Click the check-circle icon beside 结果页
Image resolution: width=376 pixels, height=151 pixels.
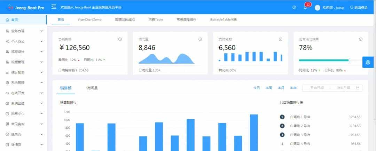coord(7,134)
